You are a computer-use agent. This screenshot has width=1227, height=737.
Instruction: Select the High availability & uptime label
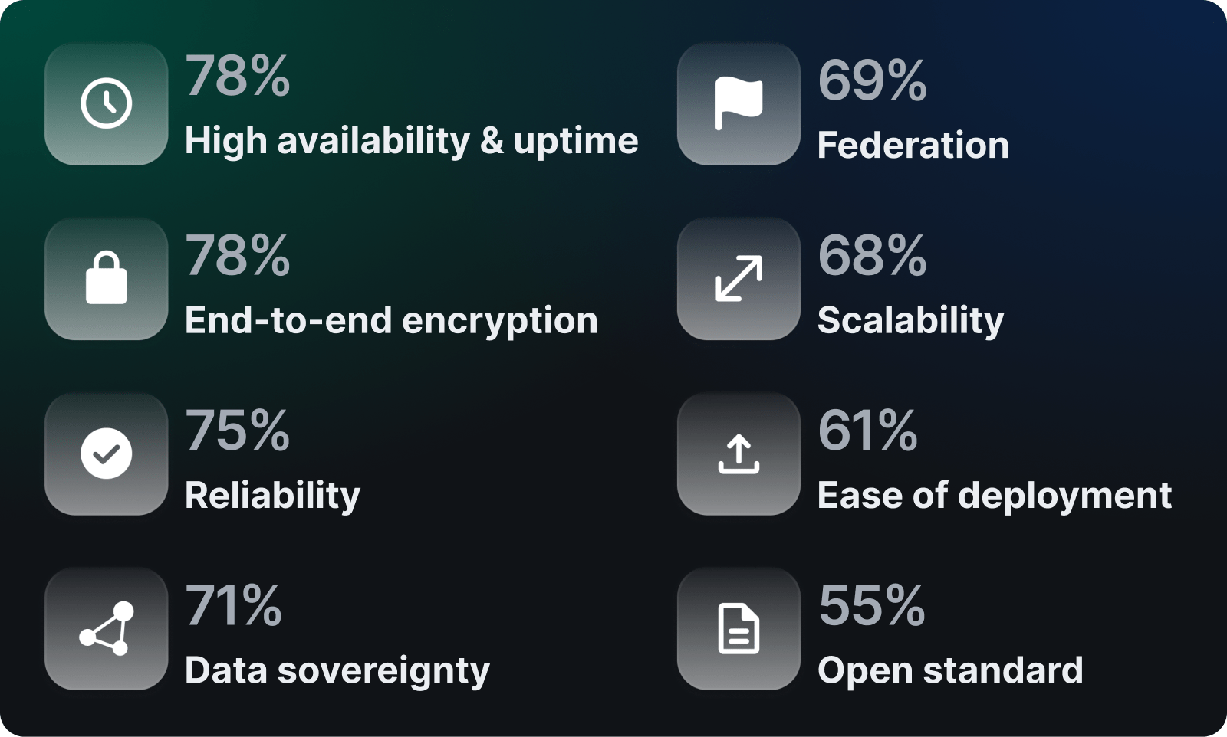click(412, 142)
